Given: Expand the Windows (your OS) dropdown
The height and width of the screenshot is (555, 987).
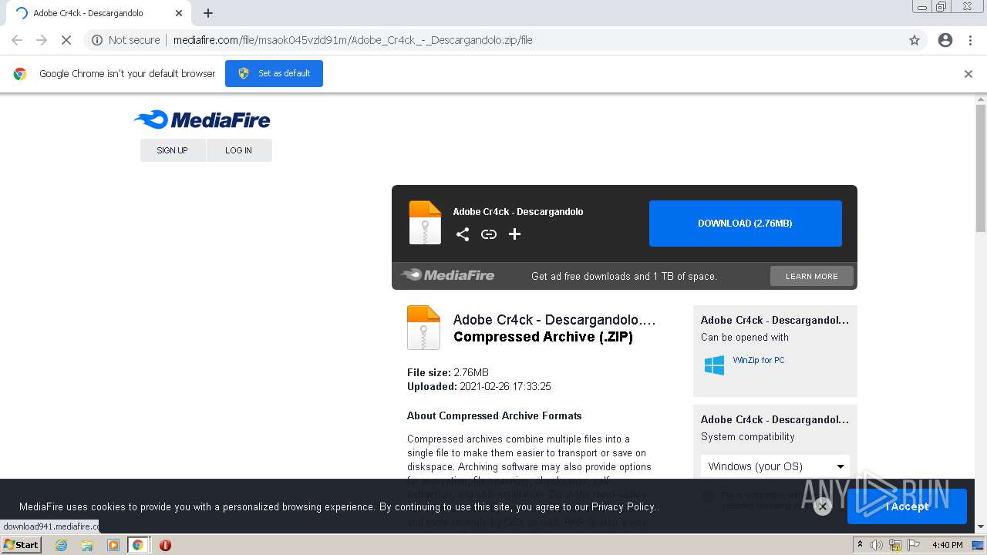Looking at the screenshot, I should (x=775, y=466).
